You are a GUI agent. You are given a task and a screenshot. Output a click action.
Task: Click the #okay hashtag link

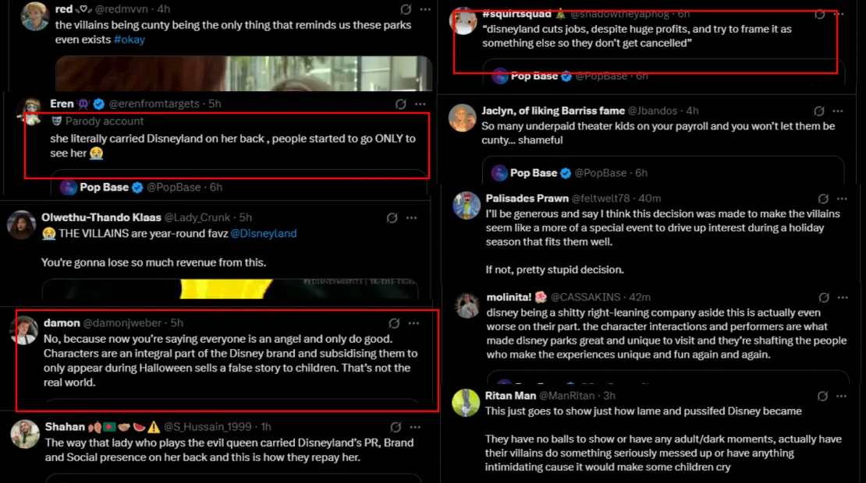[x=130, y=39]
